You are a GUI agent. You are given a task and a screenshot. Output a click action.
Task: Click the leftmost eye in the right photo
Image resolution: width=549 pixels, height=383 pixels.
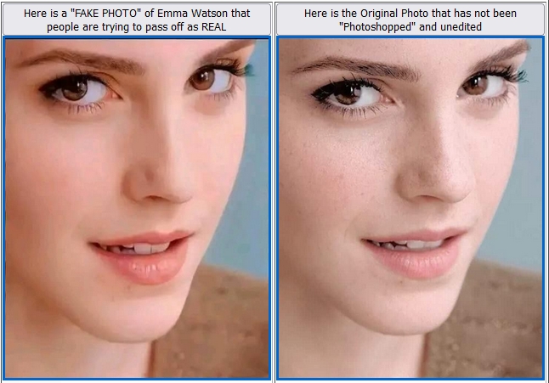coord(352,95)
